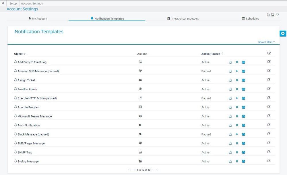This screenshot has width=287, height=175.
Task: Edit the Syslog Message template
Action: click(x=269, y=161)
